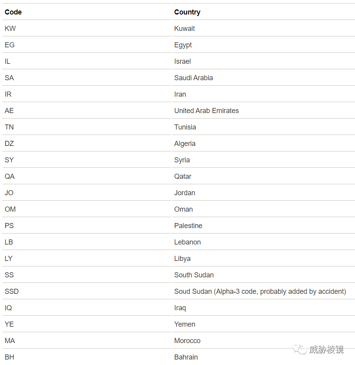Screen dimensions: 355x365
Task: Select the Soud Sudan Alpha-3 note text
Action: (x=260, y=291)
